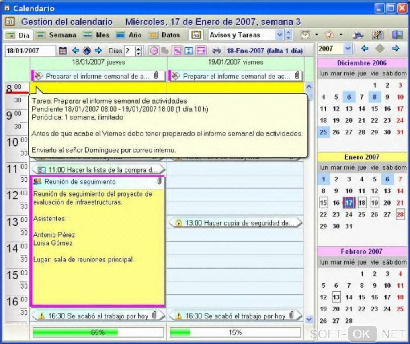Expand the task icon dropdown arrow
The height and width of the screenshot is (344, 410).
tap(341, 35)
